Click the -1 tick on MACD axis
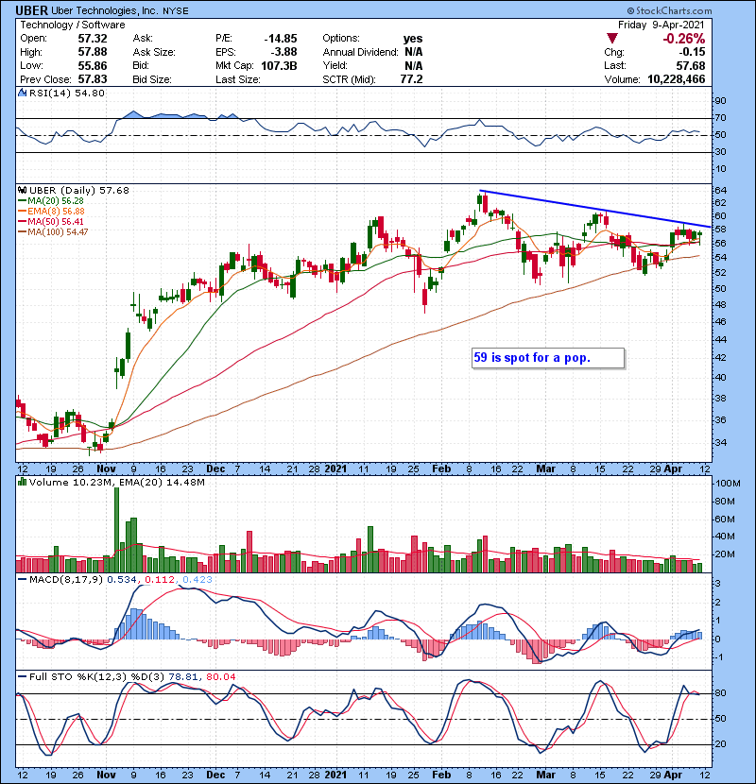The image size is (756, 784). [x=718, y=657]
